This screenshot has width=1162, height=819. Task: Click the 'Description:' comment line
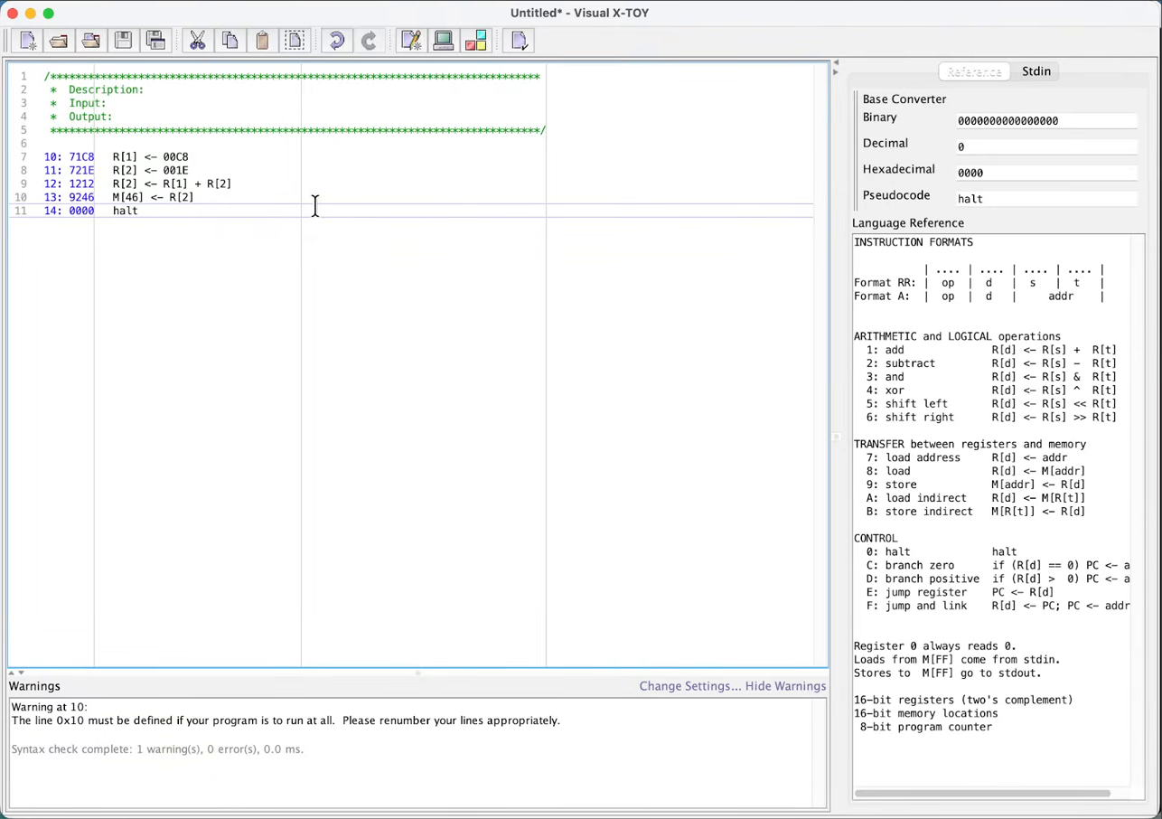pos(98,89)
